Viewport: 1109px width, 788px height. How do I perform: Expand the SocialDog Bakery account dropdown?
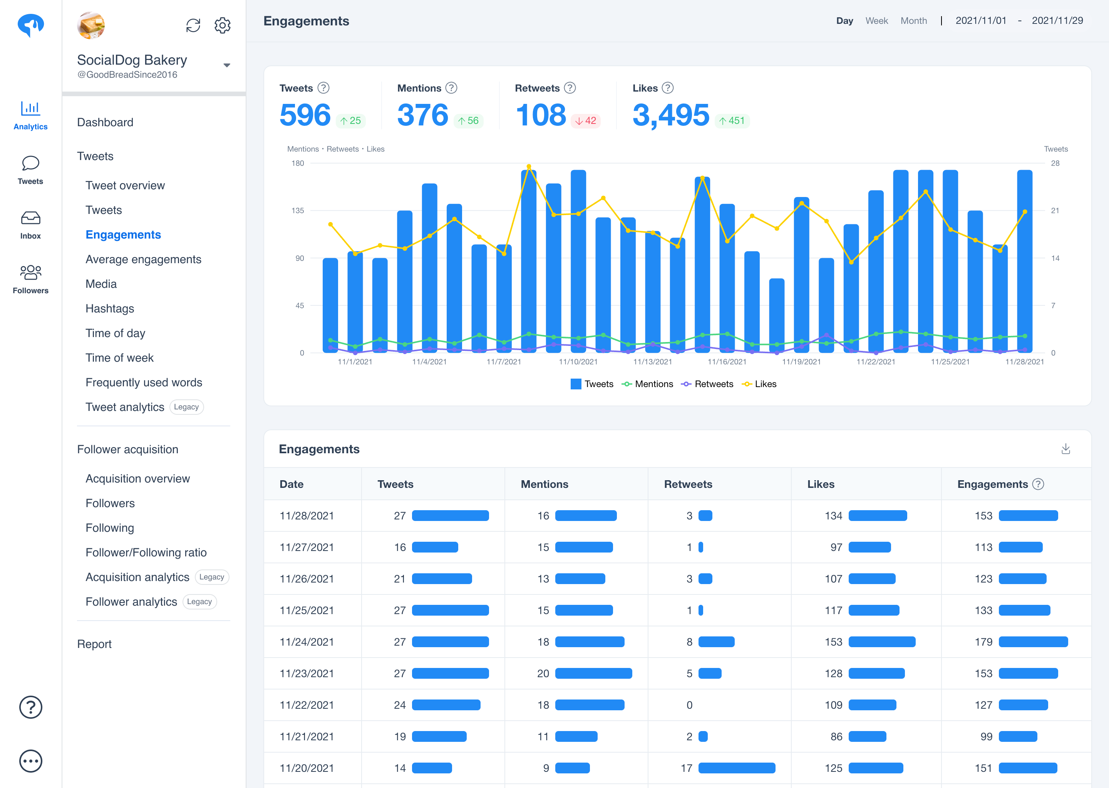(226, 65)
